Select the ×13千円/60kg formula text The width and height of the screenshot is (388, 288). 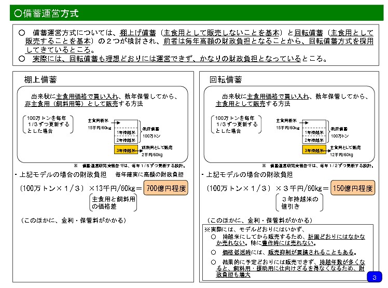pyautogui.click(x=113, y=188)
